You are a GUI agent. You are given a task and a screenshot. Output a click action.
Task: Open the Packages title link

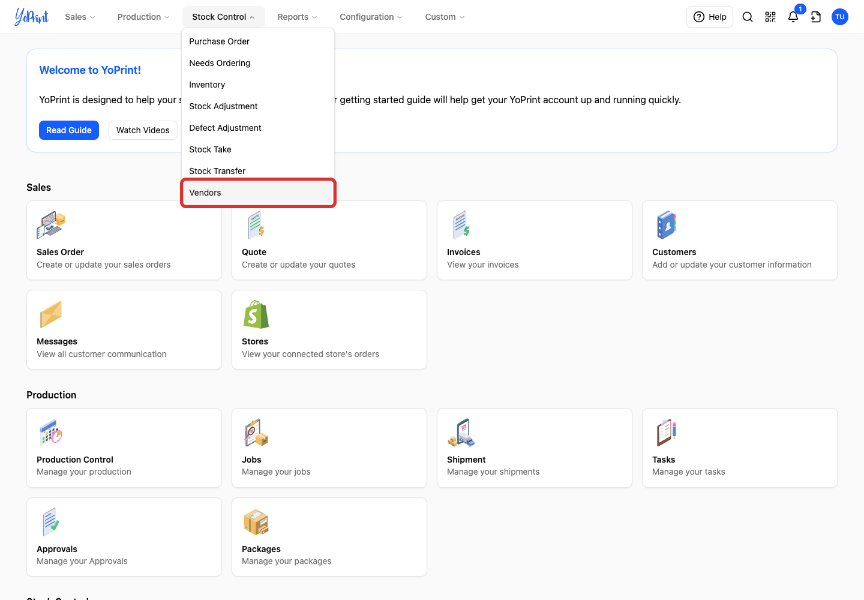[x=261, y=549]
